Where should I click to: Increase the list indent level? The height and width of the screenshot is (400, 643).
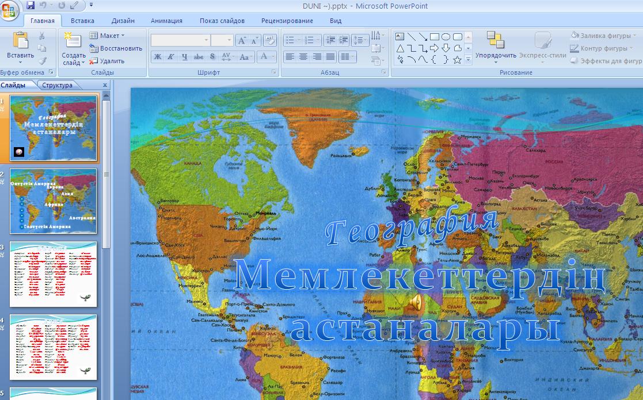[343, 40]
